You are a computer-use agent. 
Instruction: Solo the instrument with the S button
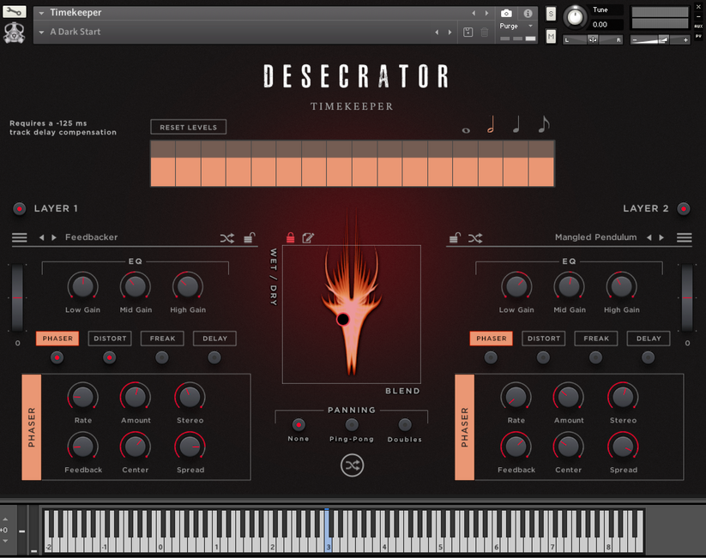tap(550, 14)
